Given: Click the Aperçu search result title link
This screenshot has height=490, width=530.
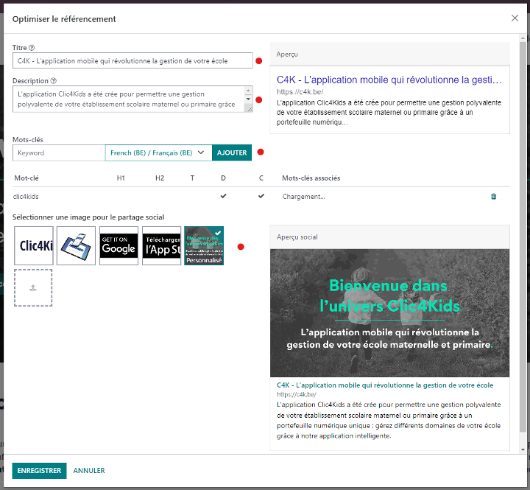Looking at the screenshot, I should point(389,80).
